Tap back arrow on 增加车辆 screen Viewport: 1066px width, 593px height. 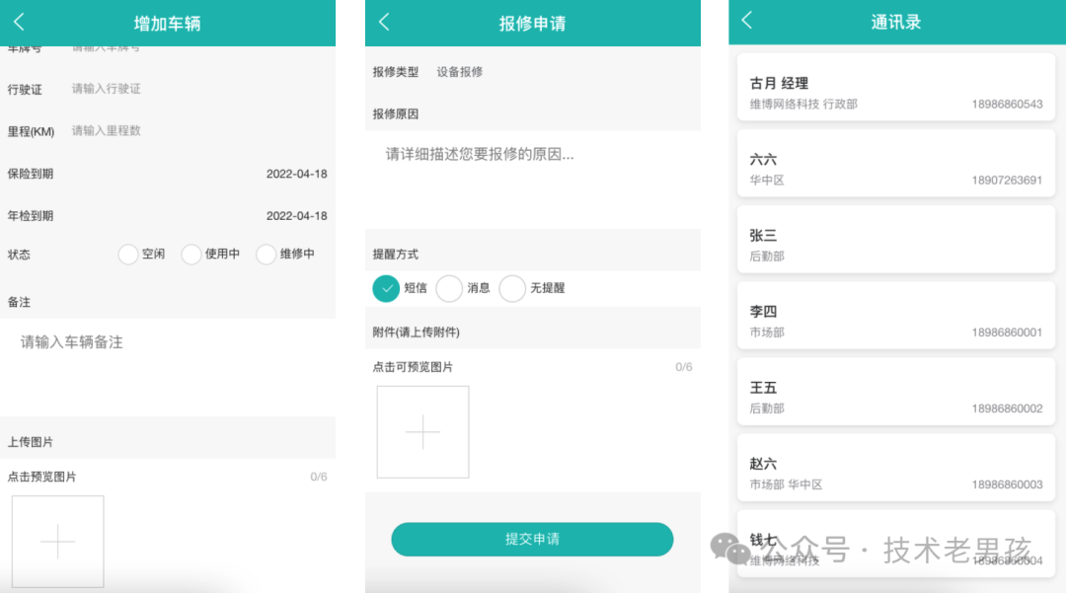[19, 23]
